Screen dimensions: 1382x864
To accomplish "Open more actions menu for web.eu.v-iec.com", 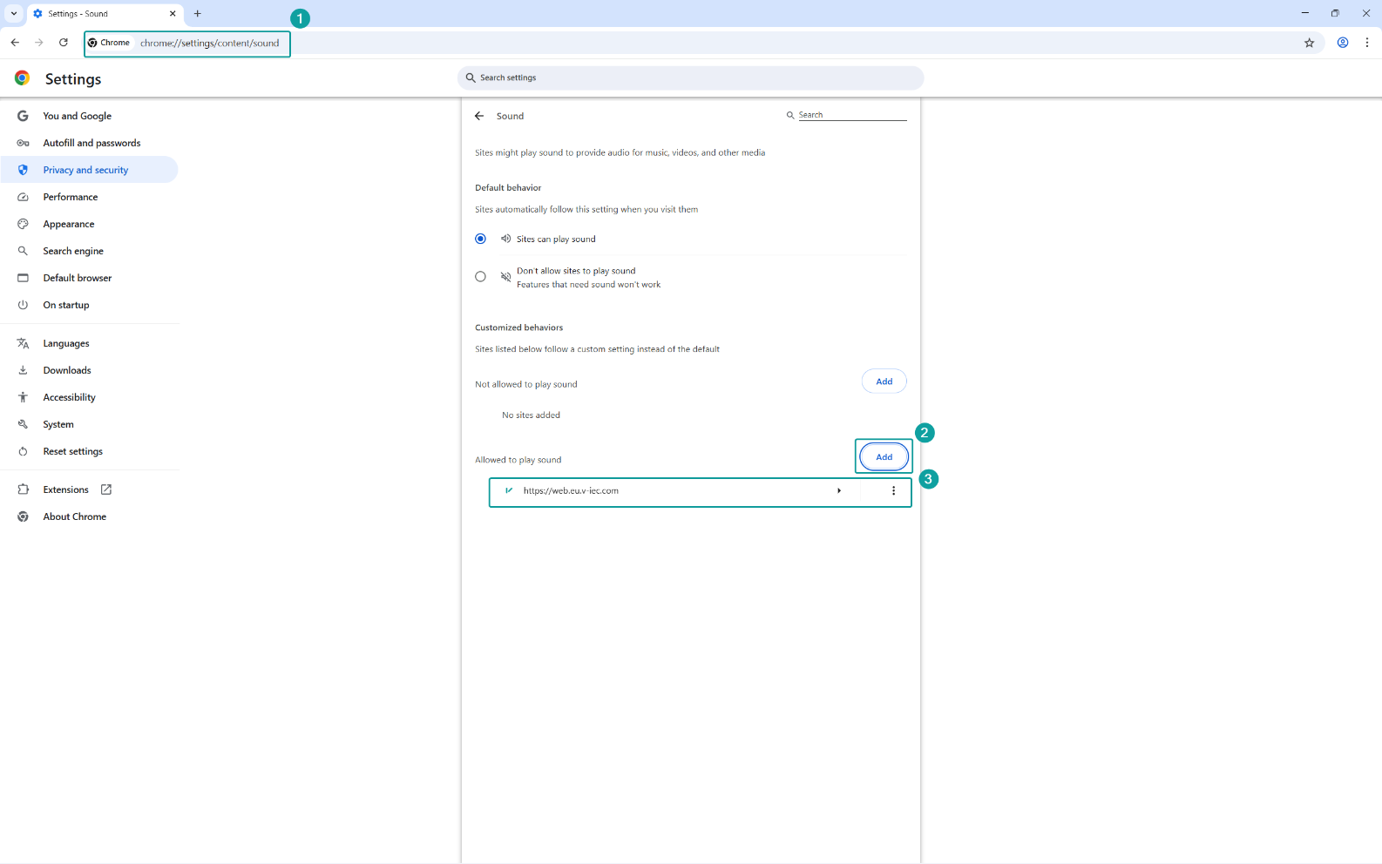I will [893, 491].
